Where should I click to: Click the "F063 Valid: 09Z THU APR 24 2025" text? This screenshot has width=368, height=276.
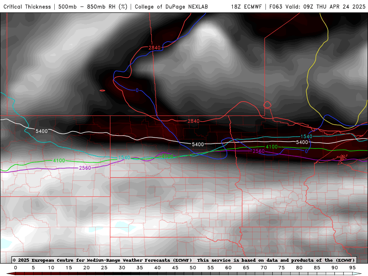(317, 7)
